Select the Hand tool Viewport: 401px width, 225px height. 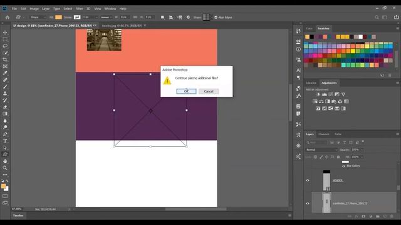(5, 161)
